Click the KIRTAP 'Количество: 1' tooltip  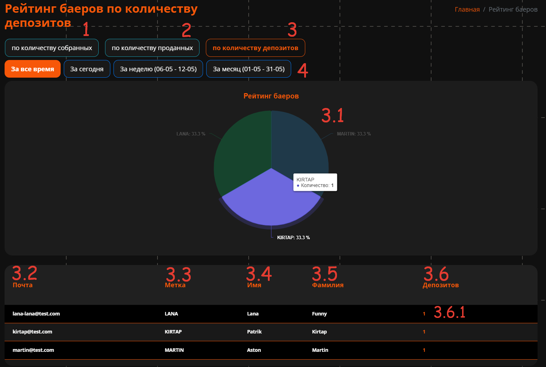coord(315,182)
